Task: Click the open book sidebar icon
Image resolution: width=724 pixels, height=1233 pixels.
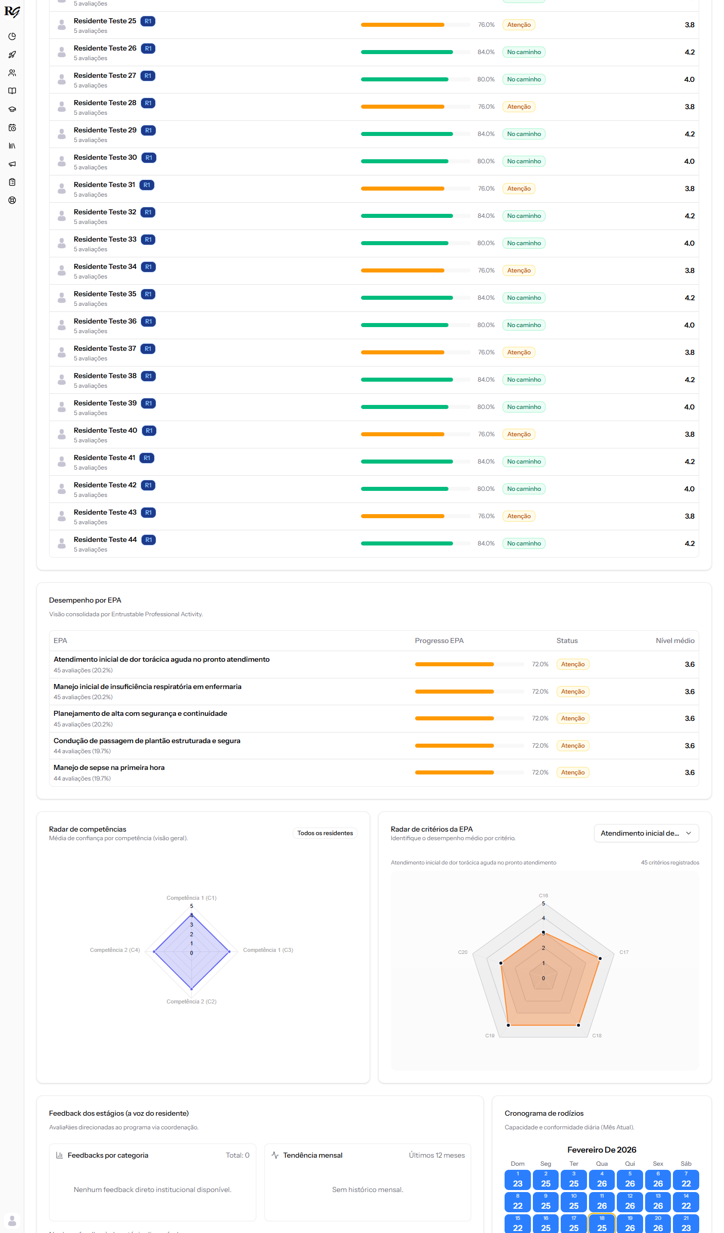Action: tap(12, 91)
